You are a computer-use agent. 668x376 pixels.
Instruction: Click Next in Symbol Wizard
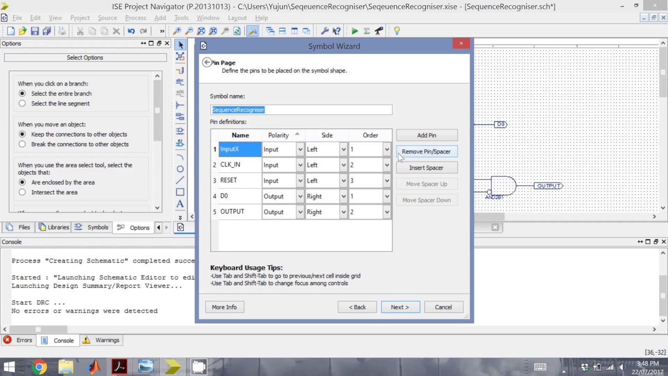tap(400, 307)
